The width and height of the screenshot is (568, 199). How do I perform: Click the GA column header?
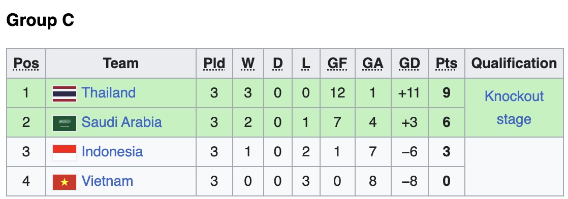(x=373, y=63)
